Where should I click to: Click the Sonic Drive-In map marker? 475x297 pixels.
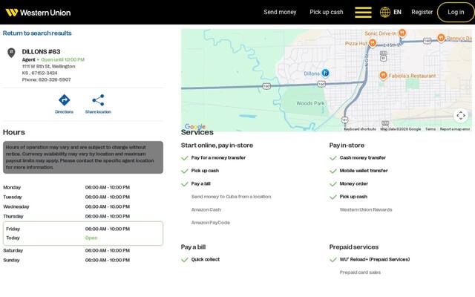pos(402,33)
